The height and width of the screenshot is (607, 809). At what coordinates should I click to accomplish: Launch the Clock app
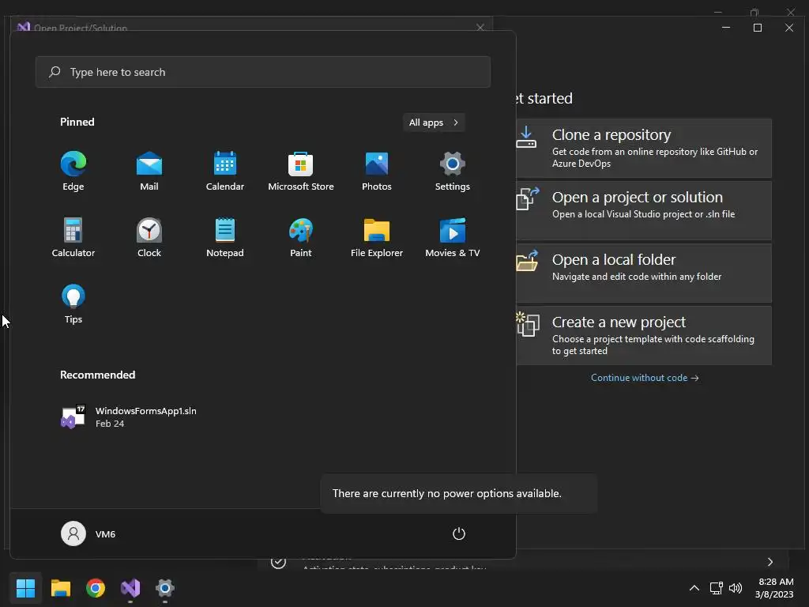[149, 238]
